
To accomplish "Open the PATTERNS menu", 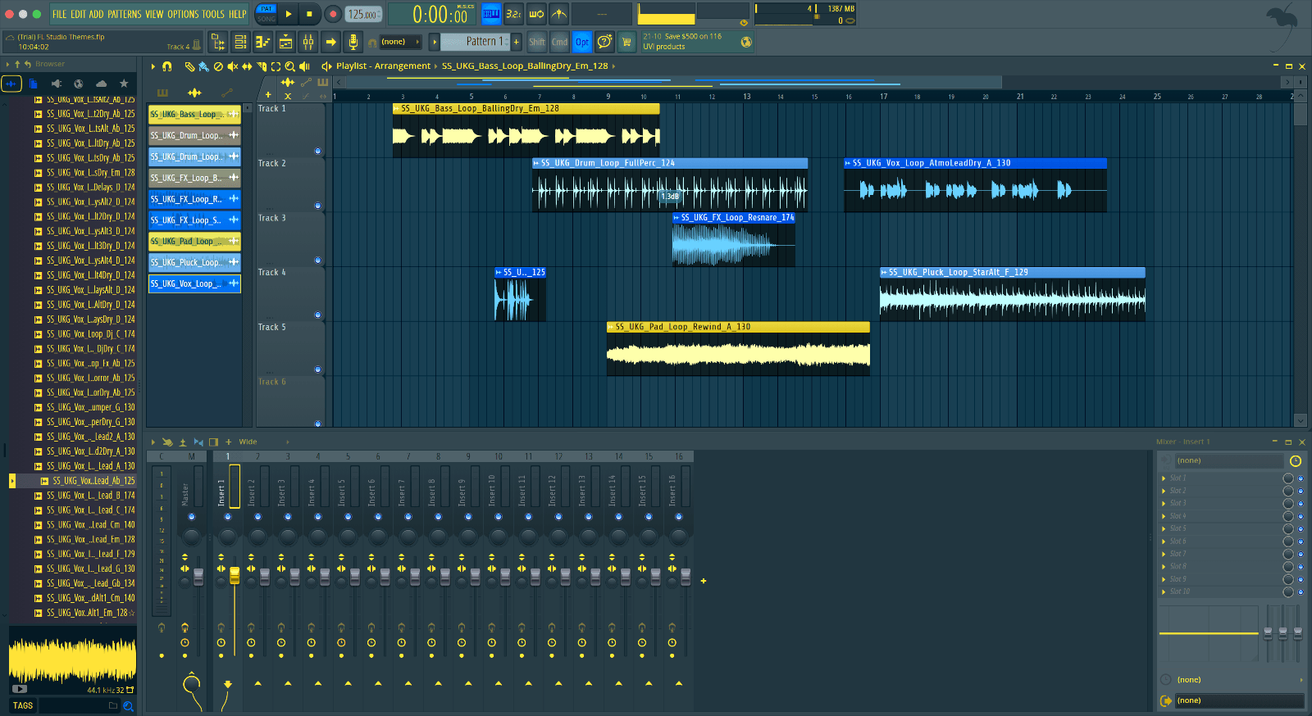I will click(124, 14).
